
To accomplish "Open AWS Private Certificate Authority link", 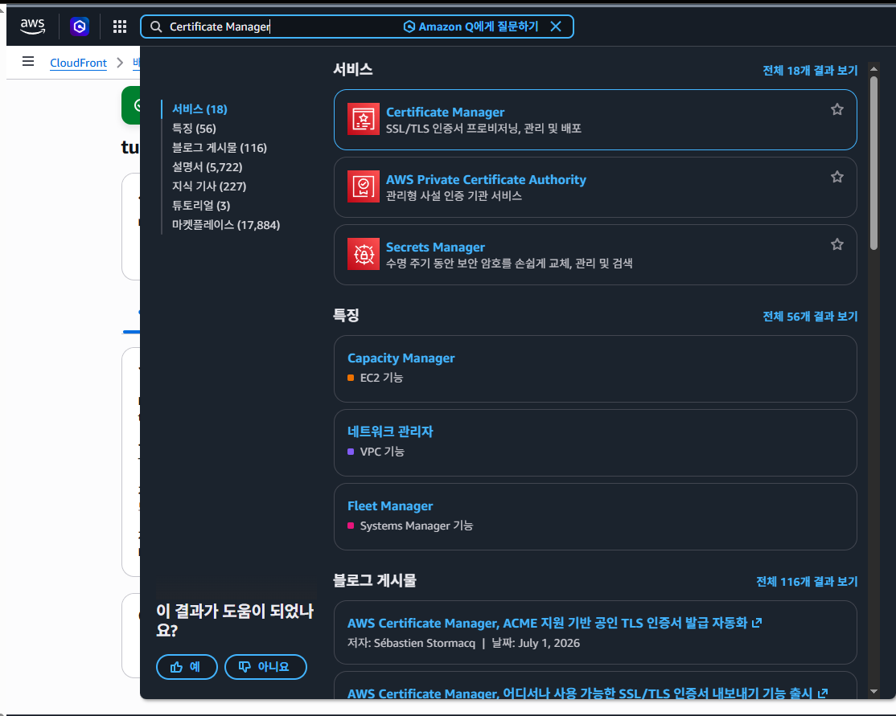I will (x=487, y=179).
